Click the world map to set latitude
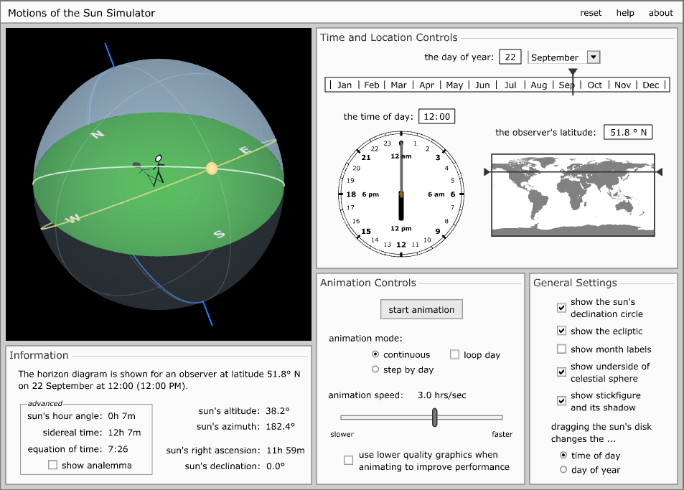Screen dimensions: 684x490 573,195
